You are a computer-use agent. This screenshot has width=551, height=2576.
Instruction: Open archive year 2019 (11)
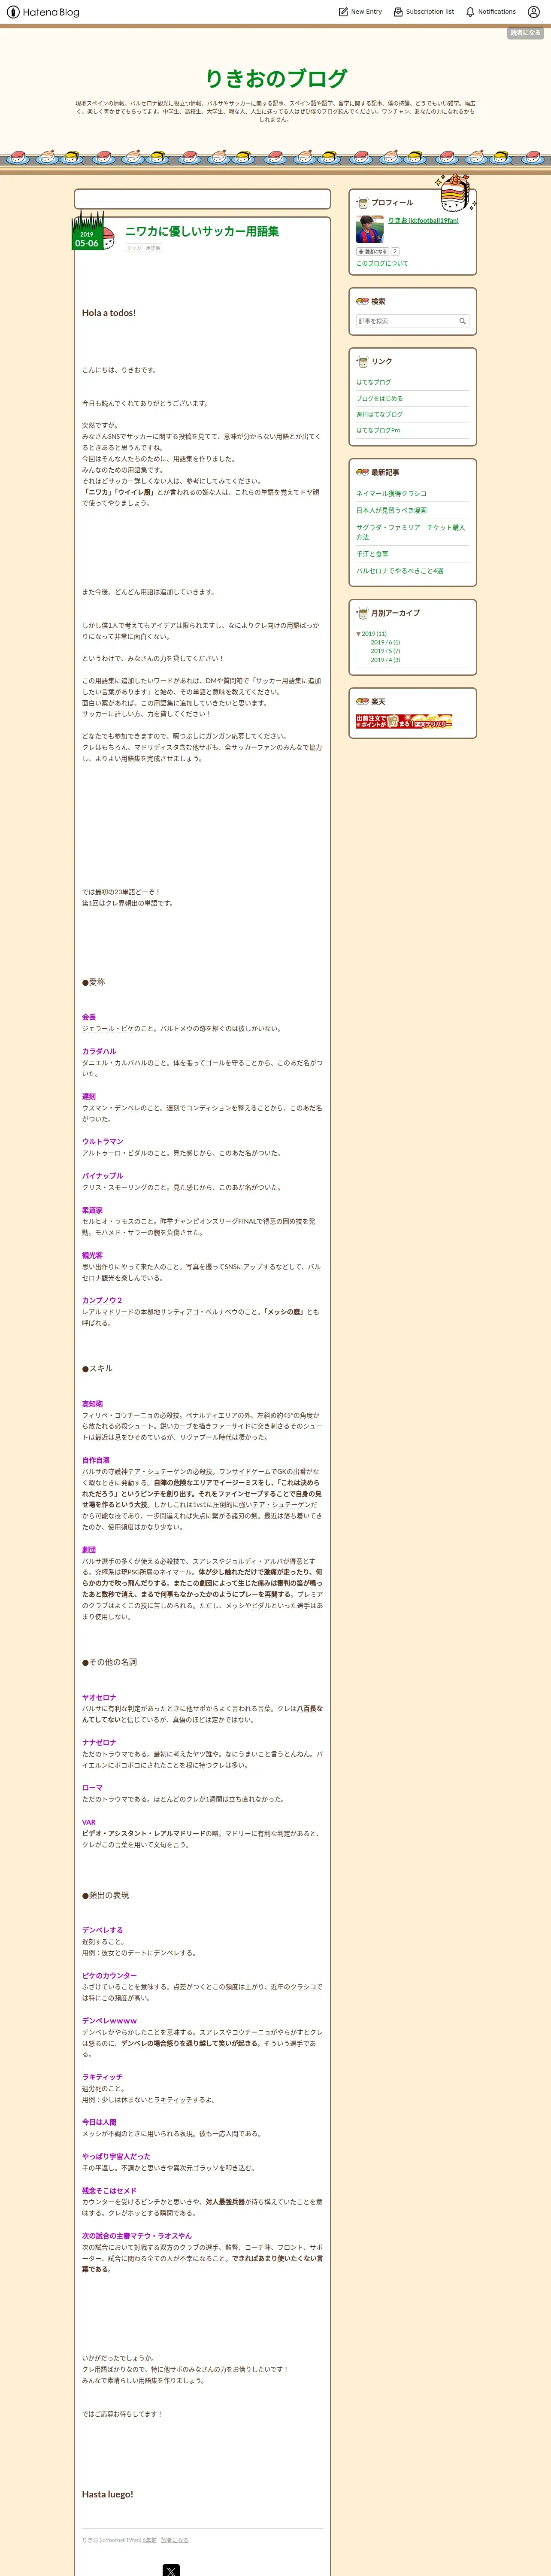(374, 634)
